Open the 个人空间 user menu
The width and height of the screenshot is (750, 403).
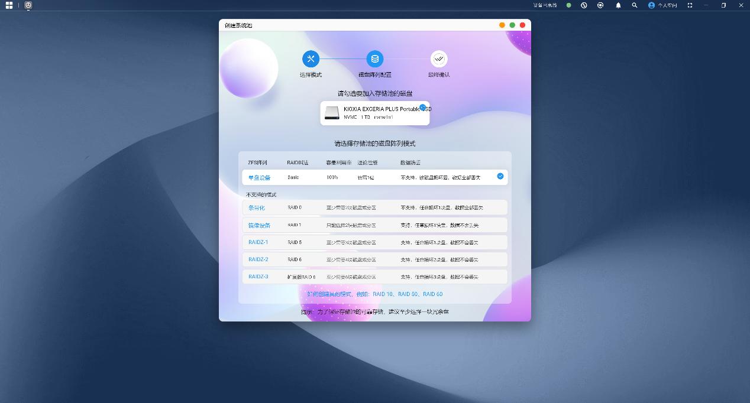click(x=662, y=5)
